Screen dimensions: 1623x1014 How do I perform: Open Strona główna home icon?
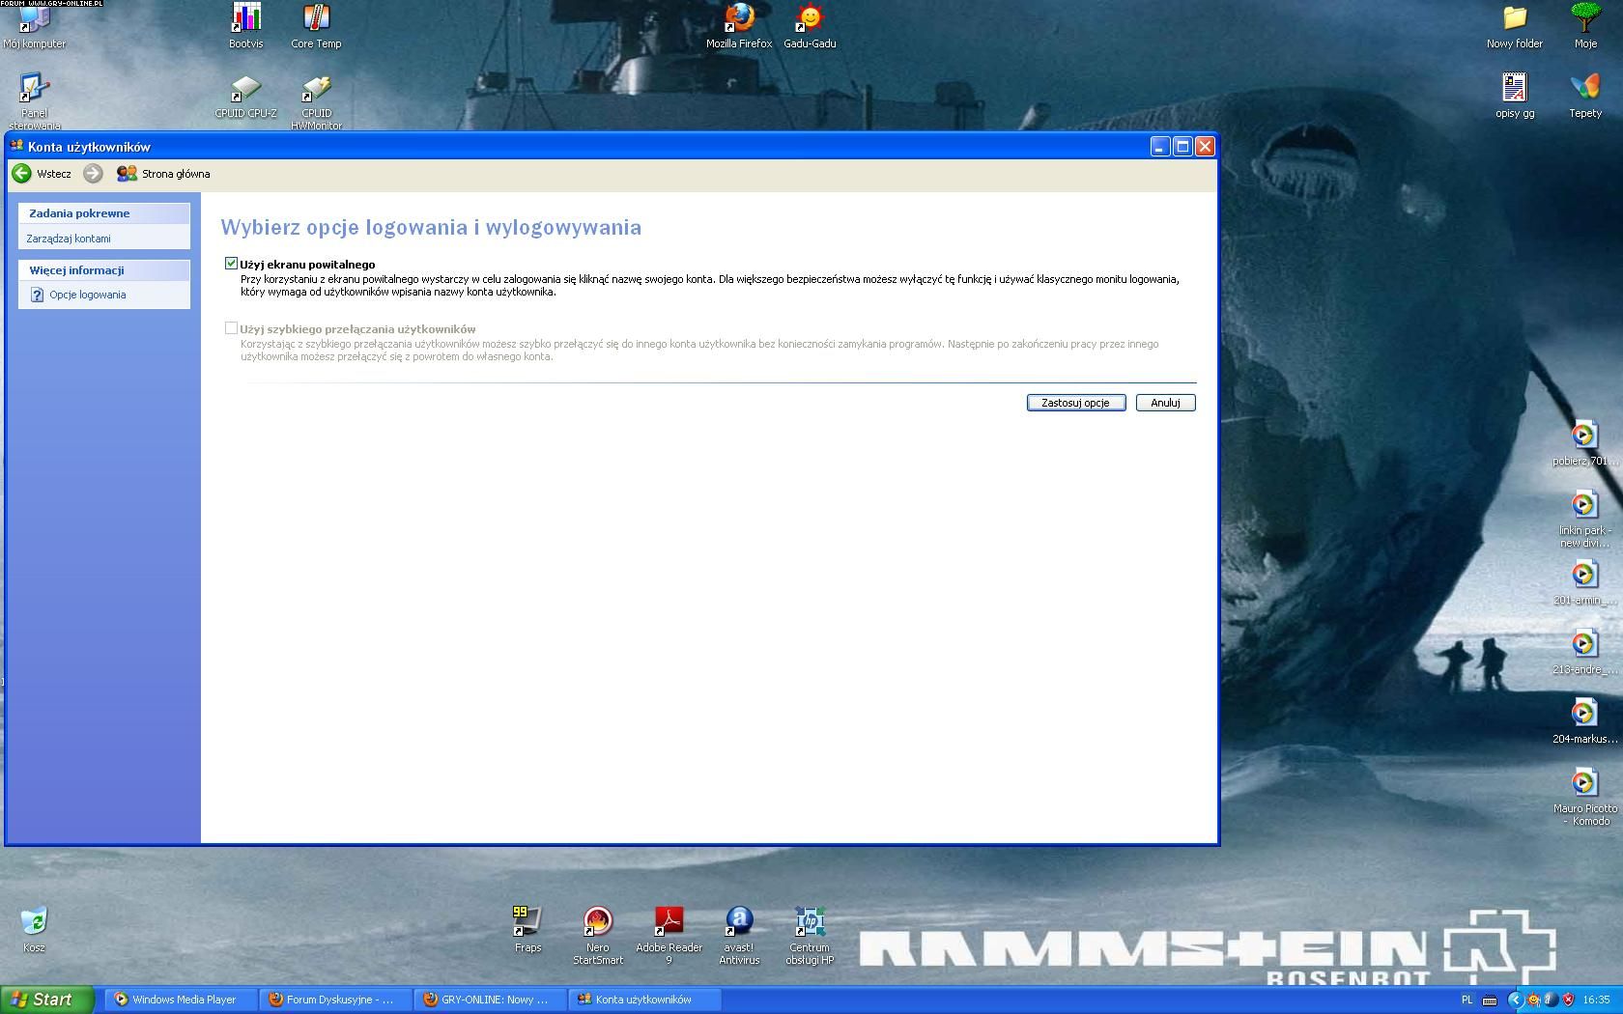click(127, 174)
